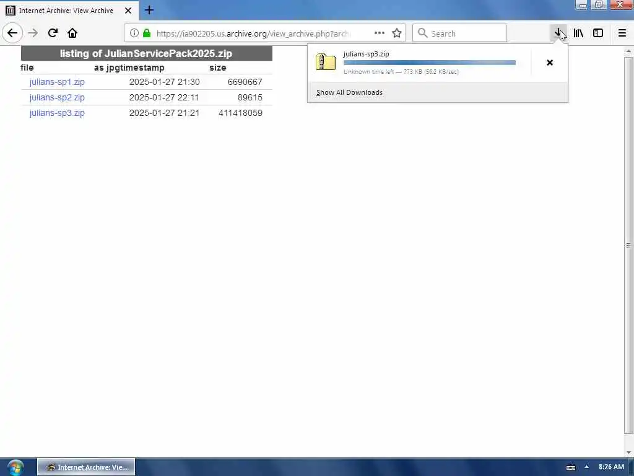634x476 pixels.
Task: Toggle the Downloads toolbar arrow
Action: pyautogui.click(x=558, y=33)
